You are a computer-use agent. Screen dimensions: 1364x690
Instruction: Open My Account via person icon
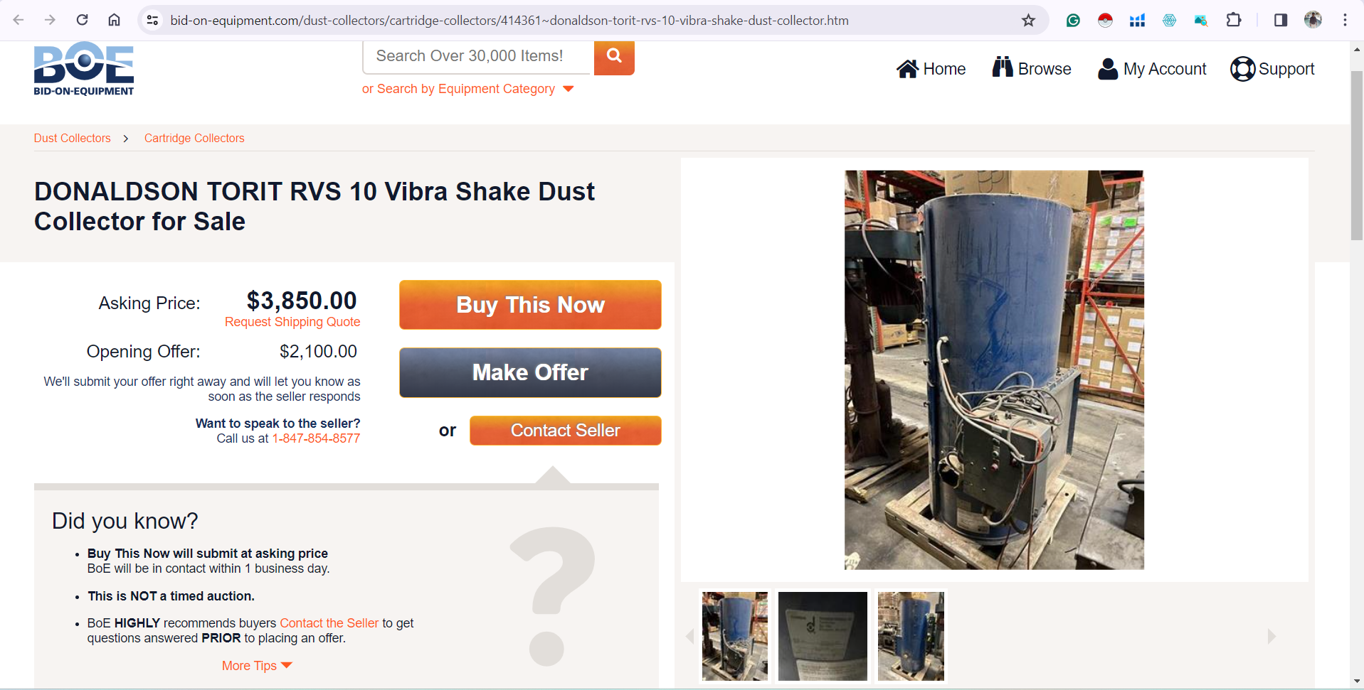tap(1152, 69)
